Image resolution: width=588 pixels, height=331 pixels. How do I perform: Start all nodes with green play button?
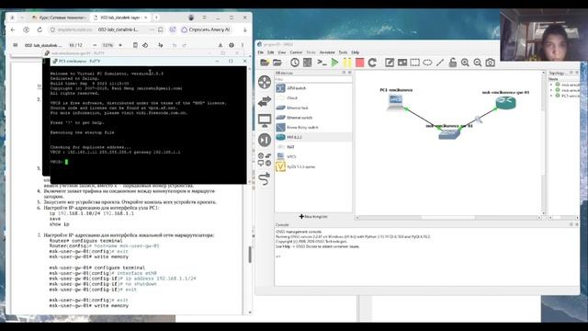pos(334,63)
